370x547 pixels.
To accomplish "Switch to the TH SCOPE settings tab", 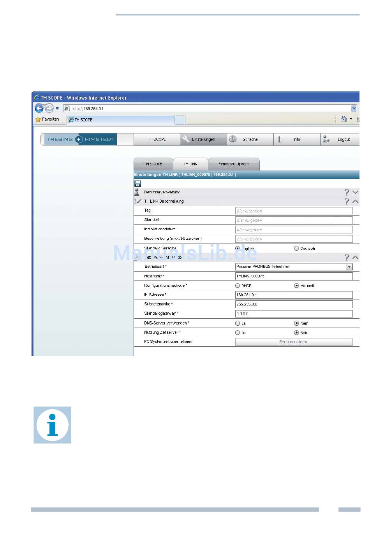I will tap(153, 164).
